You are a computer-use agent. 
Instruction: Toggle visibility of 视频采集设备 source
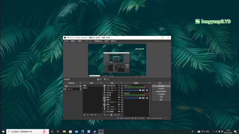[x=119, y=85]
